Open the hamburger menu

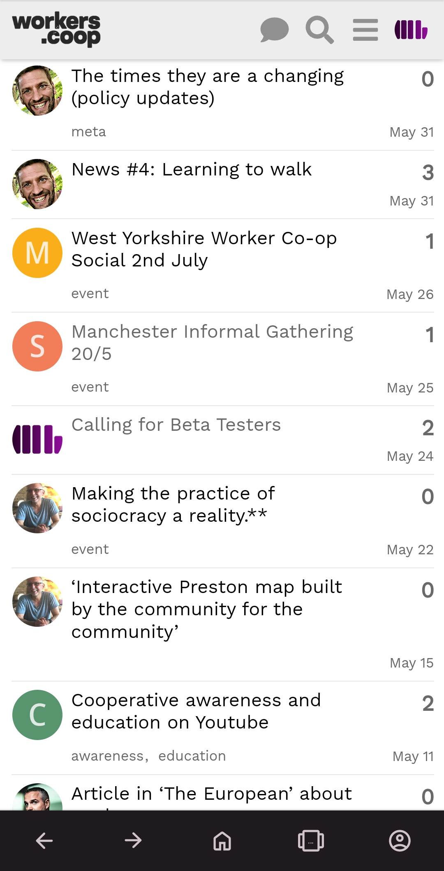click(x=365, y=30)
